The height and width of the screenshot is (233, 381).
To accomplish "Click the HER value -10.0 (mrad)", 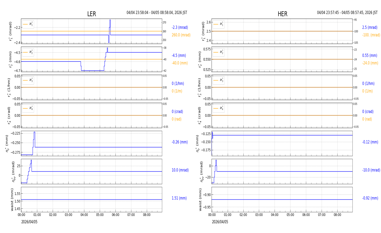I will tap(371, 170).
